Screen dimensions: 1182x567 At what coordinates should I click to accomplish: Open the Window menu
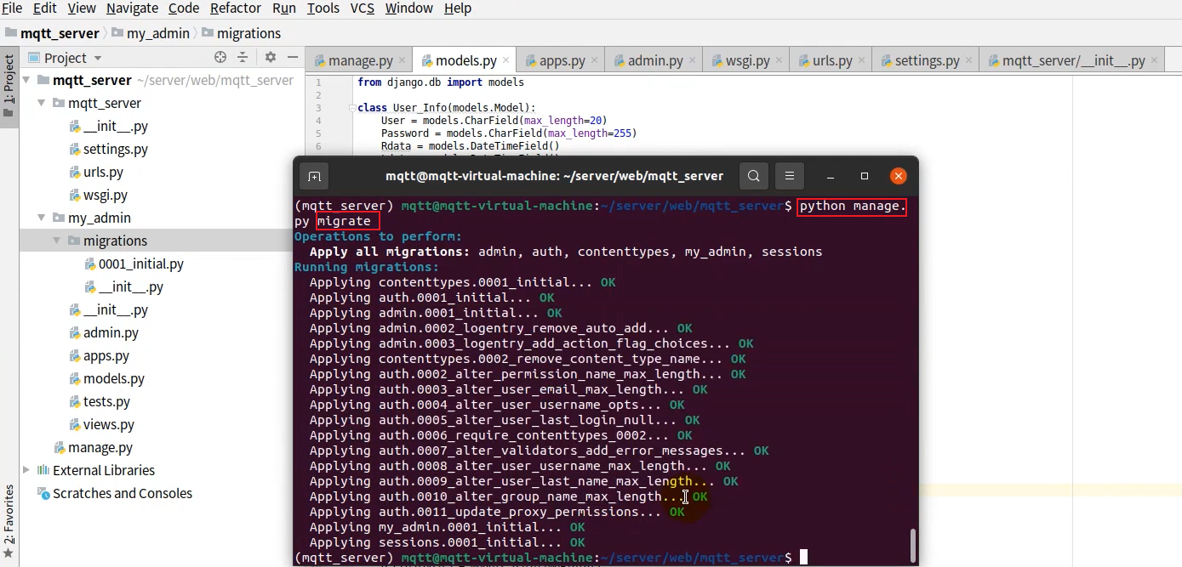(409, 9)
